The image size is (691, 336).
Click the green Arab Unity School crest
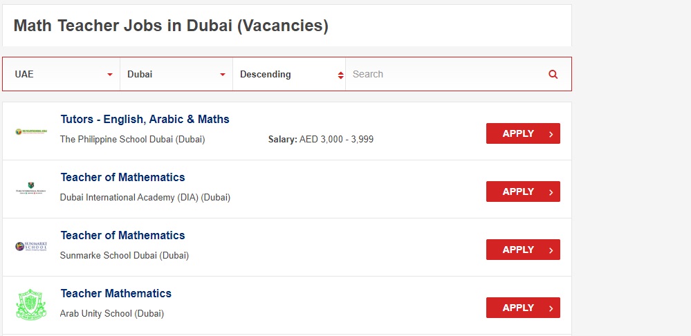(x=30, y=304)
